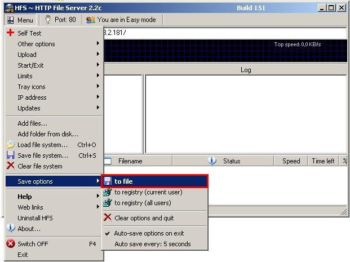Select Exit from the menu
Viewport: 350px width, 262px height.
click(x=54, y=255)
